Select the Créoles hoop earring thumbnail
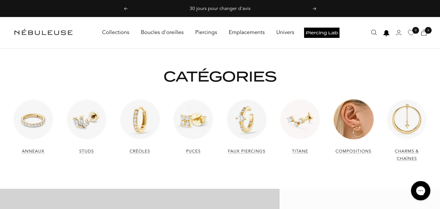This screenshot has width=440, height=209. click(140, 119)
